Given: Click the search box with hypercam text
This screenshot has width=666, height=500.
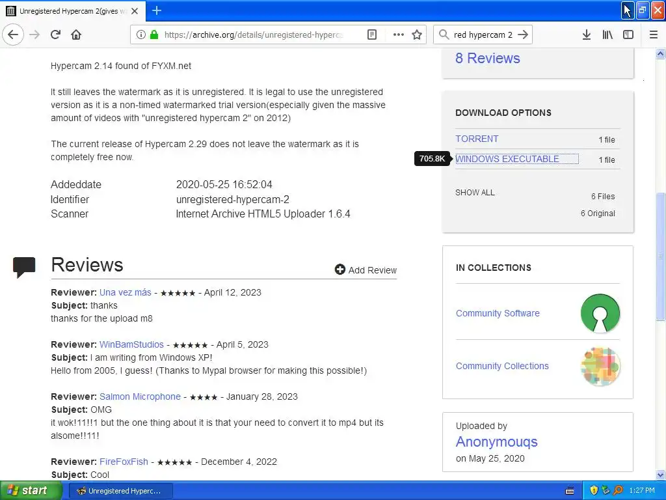Looking at the screenshot, I should 483,35.
